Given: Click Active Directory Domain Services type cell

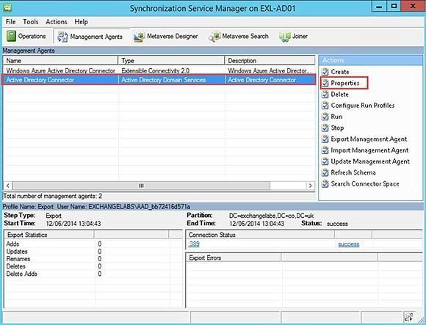Looking at the screenshot, I should [163, 80].
